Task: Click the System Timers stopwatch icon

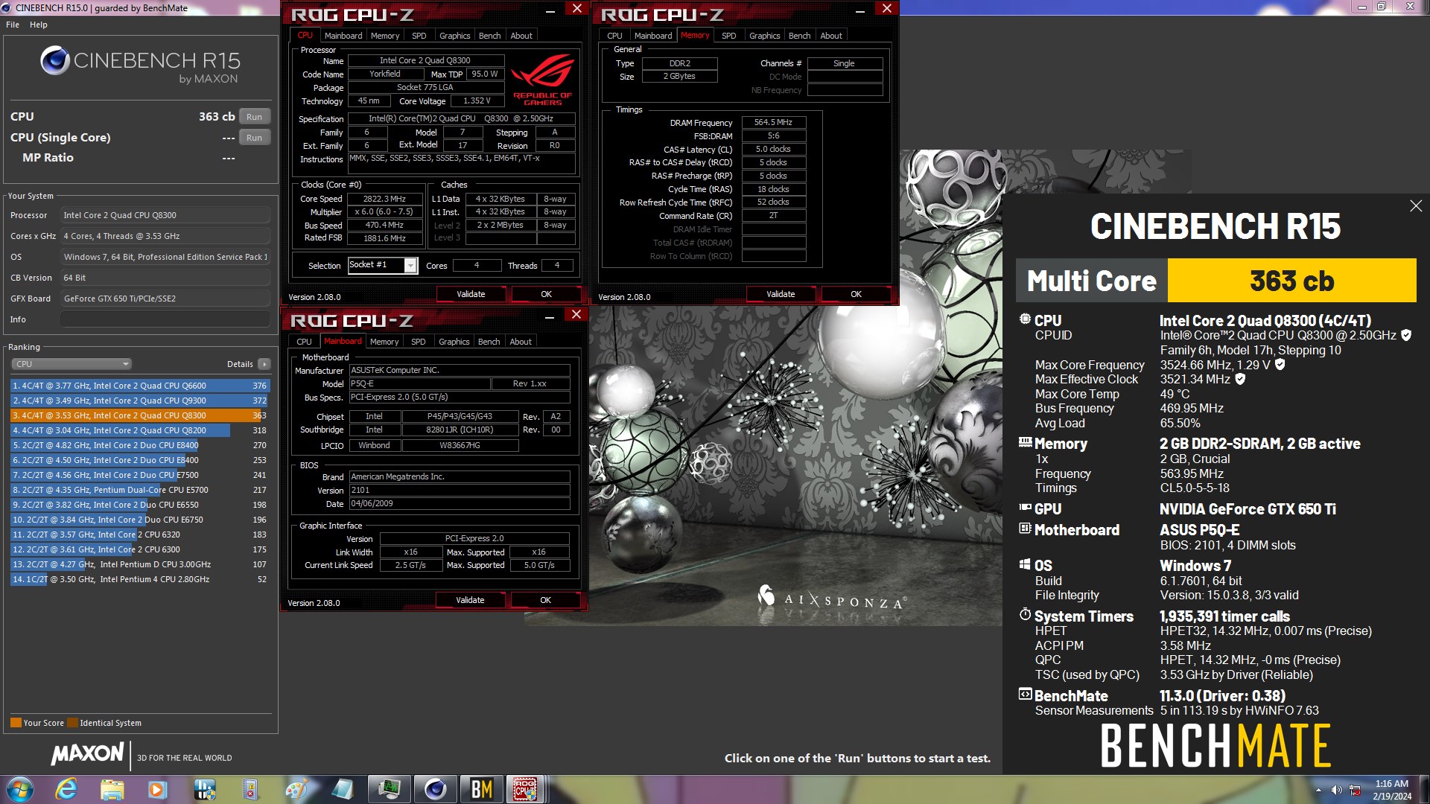Action: pyautogui.click(x=1025, y=615)
